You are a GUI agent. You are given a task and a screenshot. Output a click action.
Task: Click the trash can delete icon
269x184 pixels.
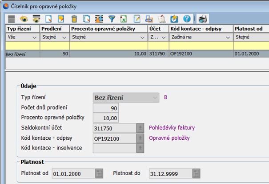click(x=74, y=19)
